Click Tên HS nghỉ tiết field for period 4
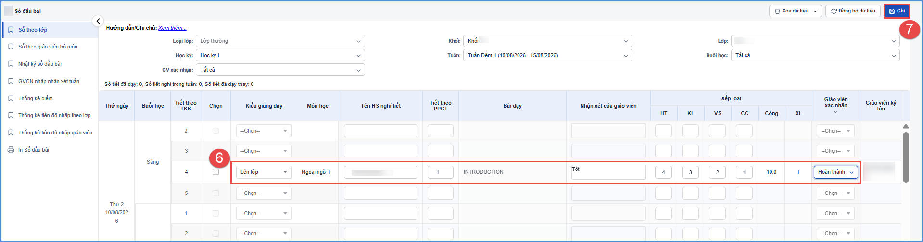This screenshot has width=923, height=242. coord(380,172)
